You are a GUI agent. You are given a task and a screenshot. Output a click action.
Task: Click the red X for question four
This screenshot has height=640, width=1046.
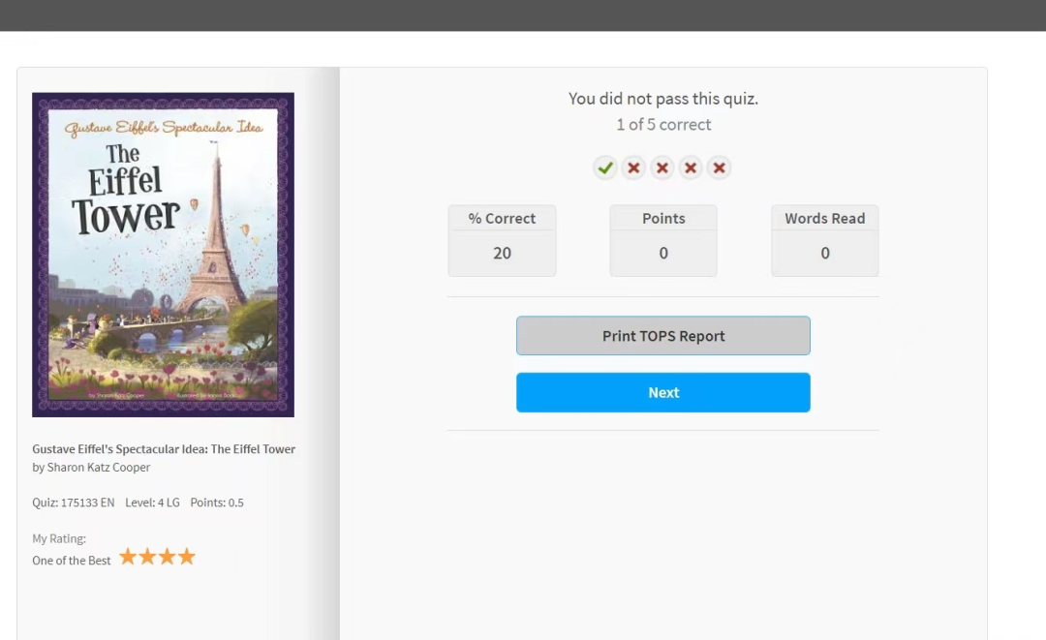691,168
